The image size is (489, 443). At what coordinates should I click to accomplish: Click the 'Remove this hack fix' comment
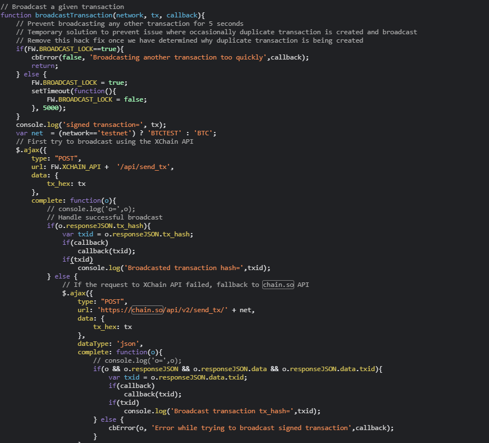[190, 40]
